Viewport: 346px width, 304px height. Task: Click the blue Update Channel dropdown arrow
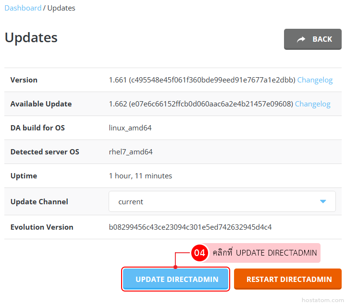323,202
